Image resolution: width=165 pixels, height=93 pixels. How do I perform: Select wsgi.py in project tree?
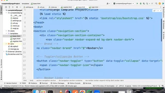tap(15, 28)
